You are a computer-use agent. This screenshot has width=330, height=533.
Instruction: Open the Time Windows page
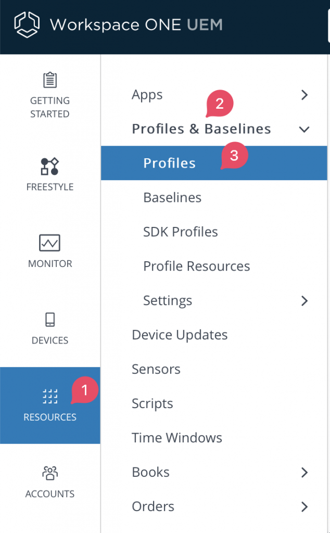tap(177, 438)
